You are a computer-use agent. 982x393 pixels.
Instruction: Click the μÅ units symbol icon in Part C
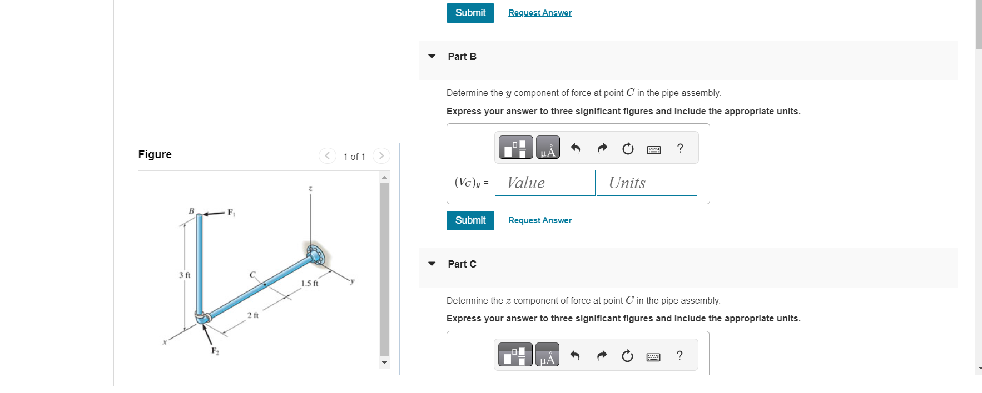(x=547, y=355)
